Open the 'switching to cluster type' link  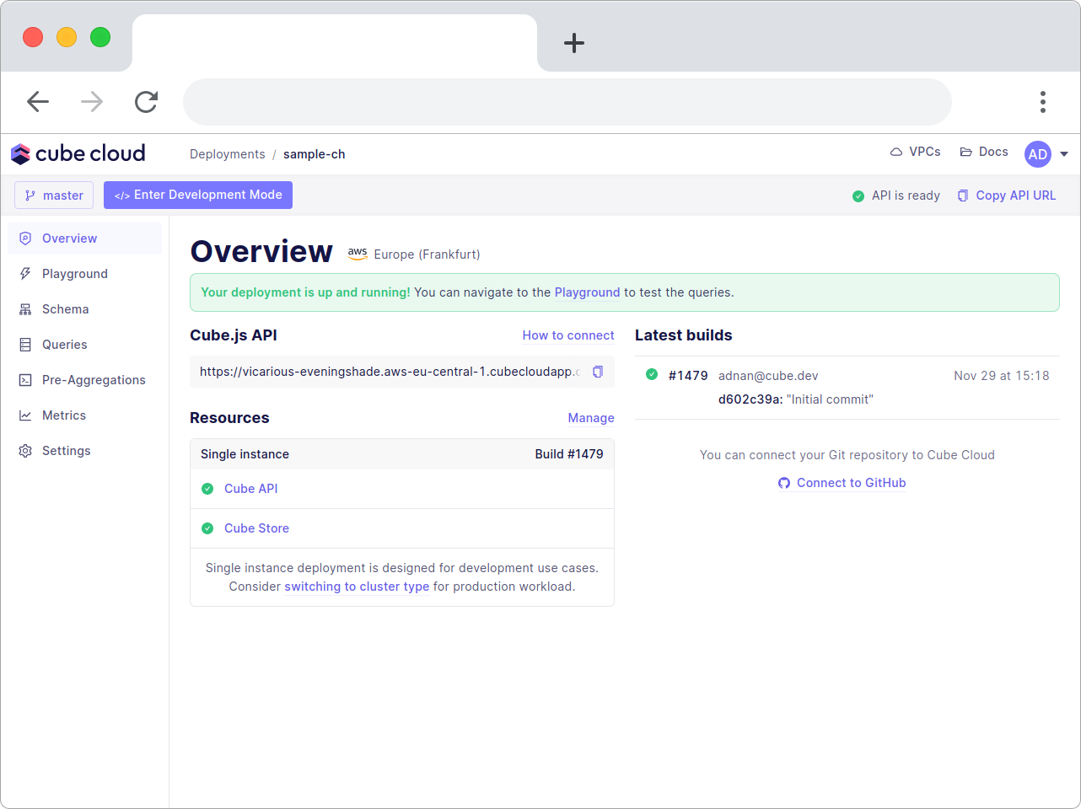pos(357,587)
